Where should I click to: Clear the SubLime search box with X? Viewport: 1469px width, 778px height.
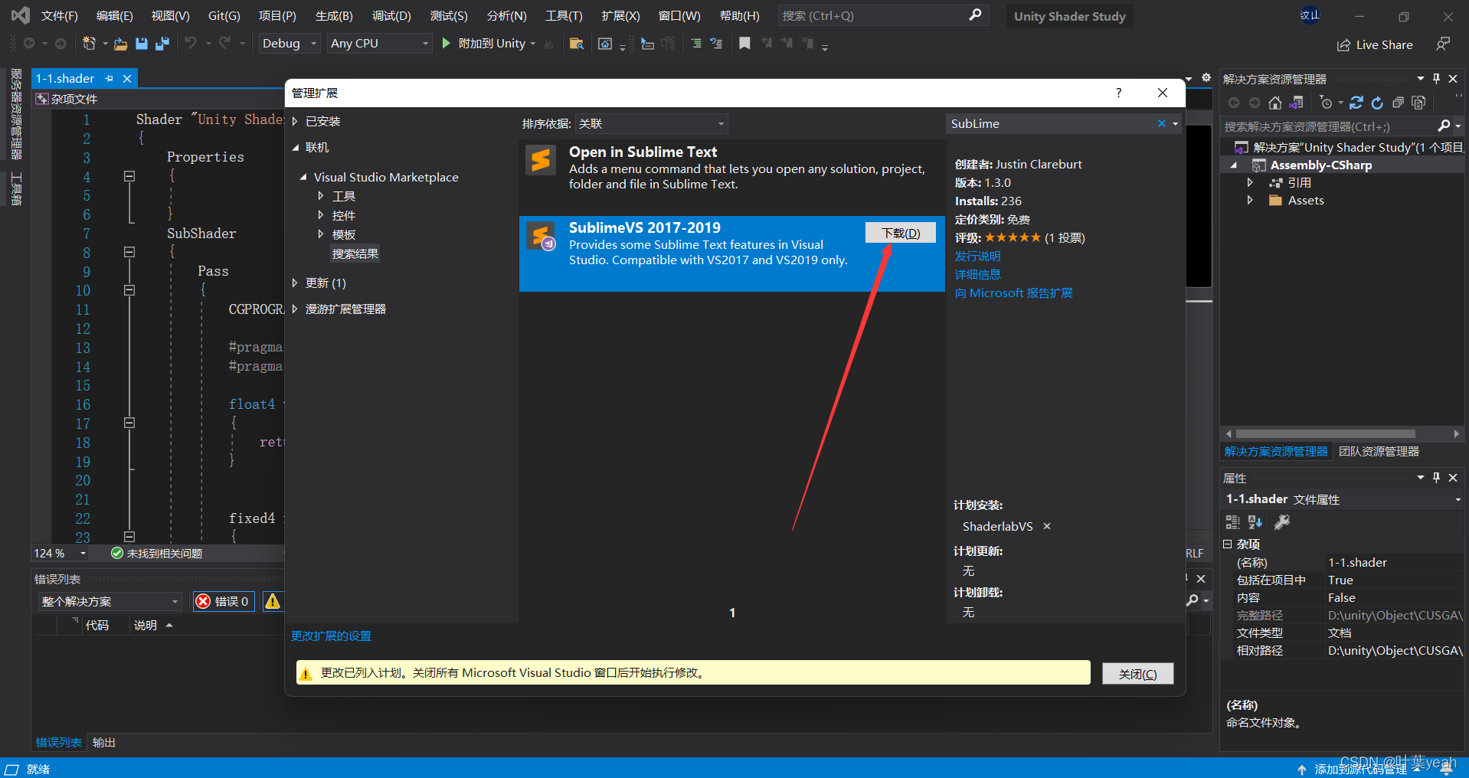1162,123
